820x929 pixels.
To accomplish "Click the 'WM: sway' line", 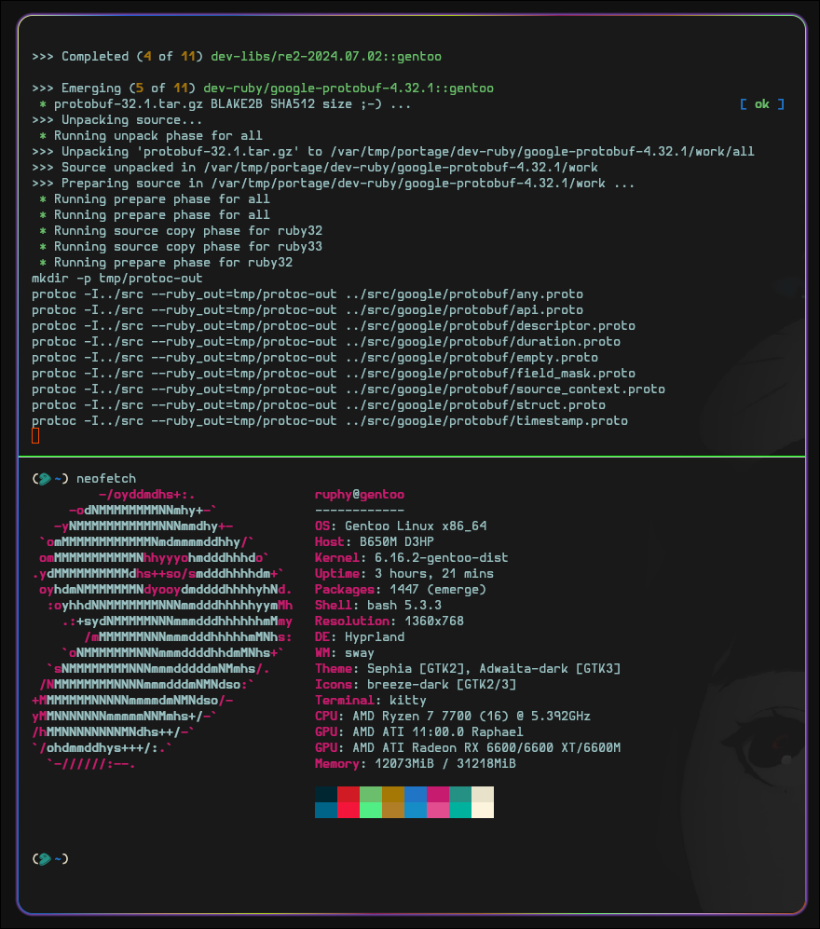I will pos(344,653).
